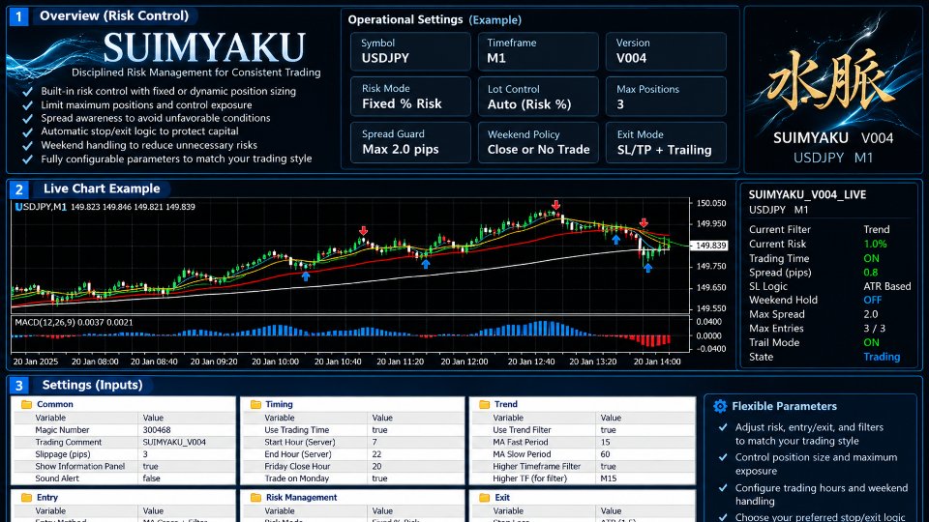Click the Entry folder icon
Viewport: 929px width, 522px height.
click(x=26, y=498)
